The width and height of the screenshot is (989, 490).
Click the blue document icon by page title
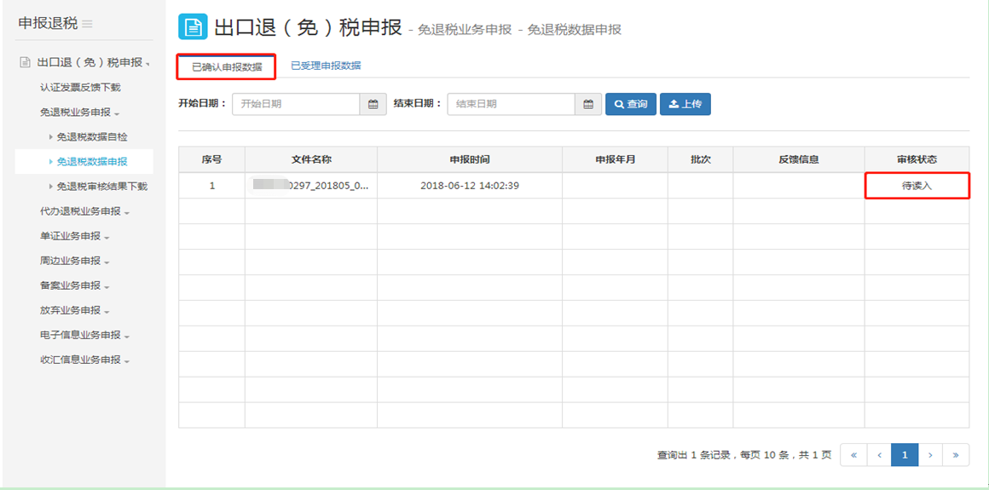point(193,27)
